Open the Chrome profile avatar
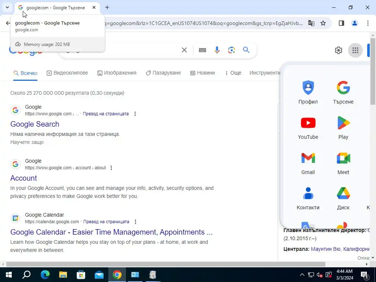376x282 pixels. pos(355,23)
